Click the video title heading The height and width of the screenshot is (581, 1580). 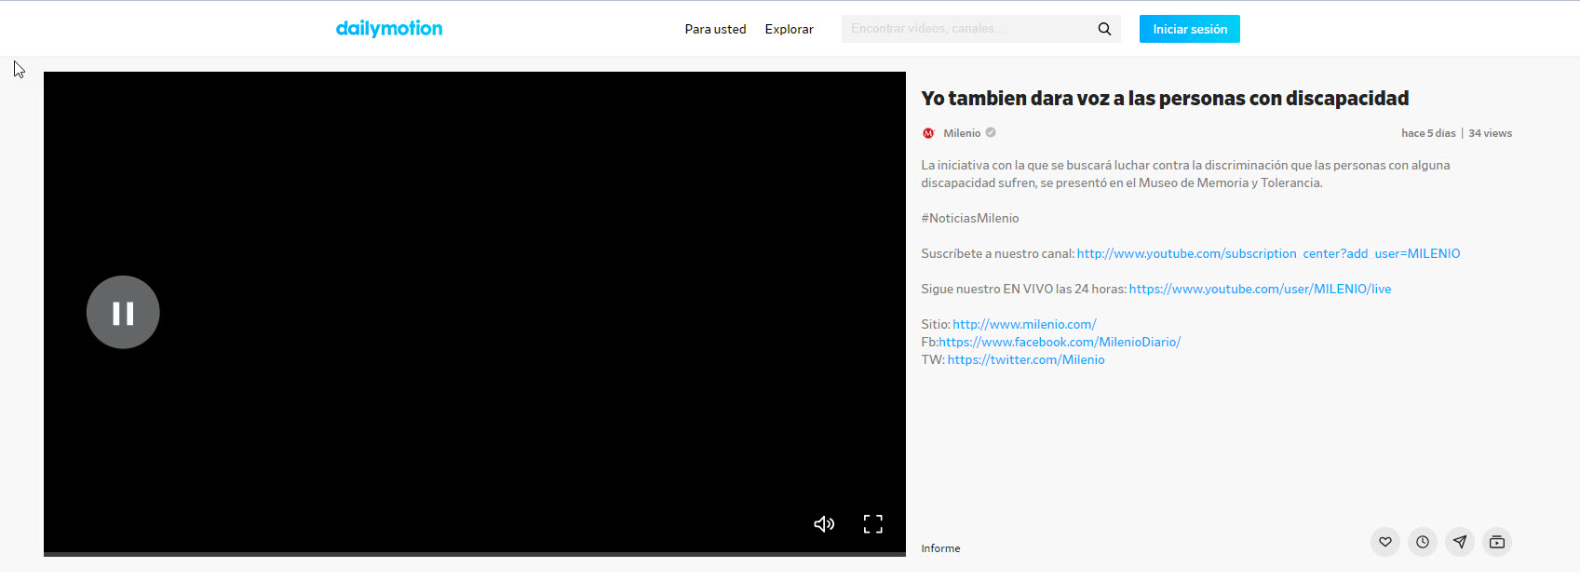(1165, 99)
